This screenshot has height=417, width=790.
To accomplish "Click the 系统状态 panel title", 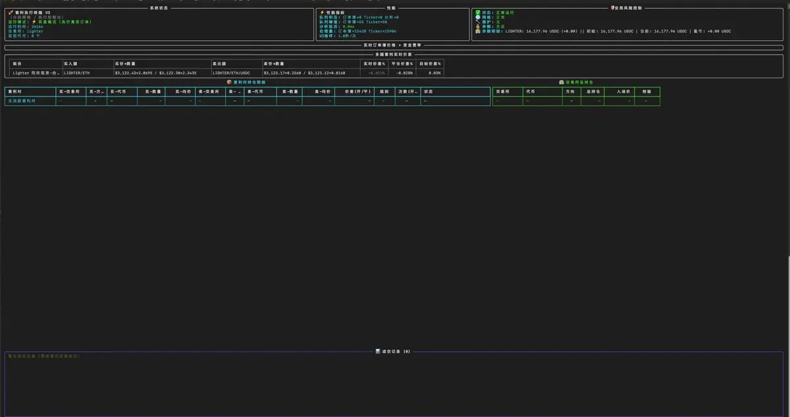I will point(159,8).
